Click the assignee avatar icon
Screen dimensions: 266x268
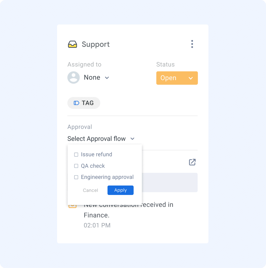click(73, 77)
